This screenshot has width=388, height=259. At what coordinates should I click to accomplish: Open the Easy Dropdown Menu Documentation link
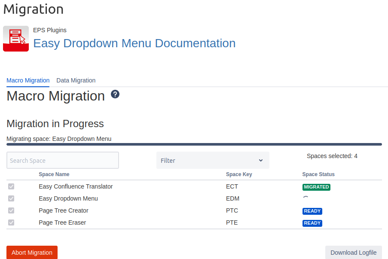click(x=134, y=43)
